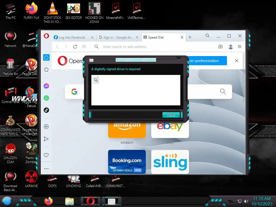Open Download Black Ali... desktop shortcut
The image size is (276, 207).
pyautogui.click(x=11, y=182)
